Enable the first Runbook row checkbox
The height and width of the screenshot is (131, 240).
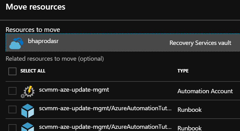point(12,109)
